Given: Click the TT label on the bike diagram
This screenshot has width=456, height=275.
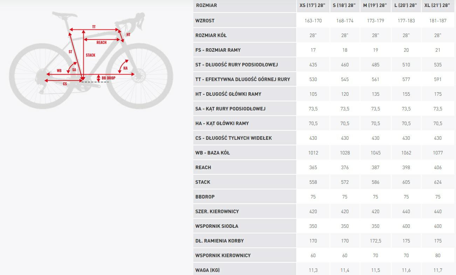Looking at the screenshot, I should coord(94,27).
